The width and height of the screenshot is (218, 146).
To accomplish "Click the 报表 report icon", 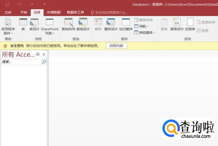I will click(164, 24).
